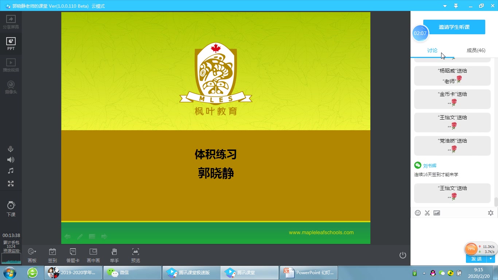Click the 举手 raise hand tool

click(x=114, y=255)
